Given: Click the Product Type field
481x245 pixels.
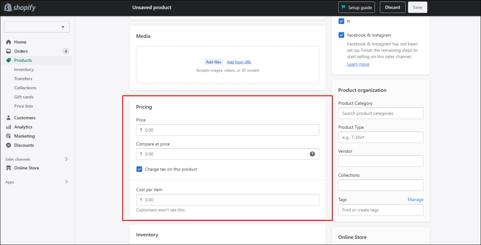Looking at the screenshot, I should 381,137.
